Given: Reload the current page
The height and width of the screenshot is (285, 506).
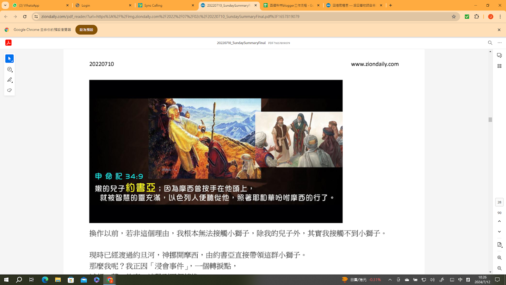Looking at the screenshot, I should [25, 16].
